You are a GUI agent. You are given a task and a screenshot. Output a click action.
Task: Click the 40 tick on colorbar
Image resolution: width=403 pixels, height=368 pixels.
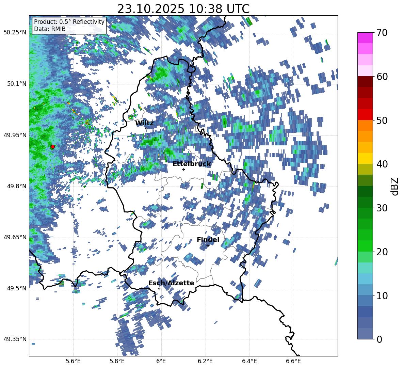(382, 164)
